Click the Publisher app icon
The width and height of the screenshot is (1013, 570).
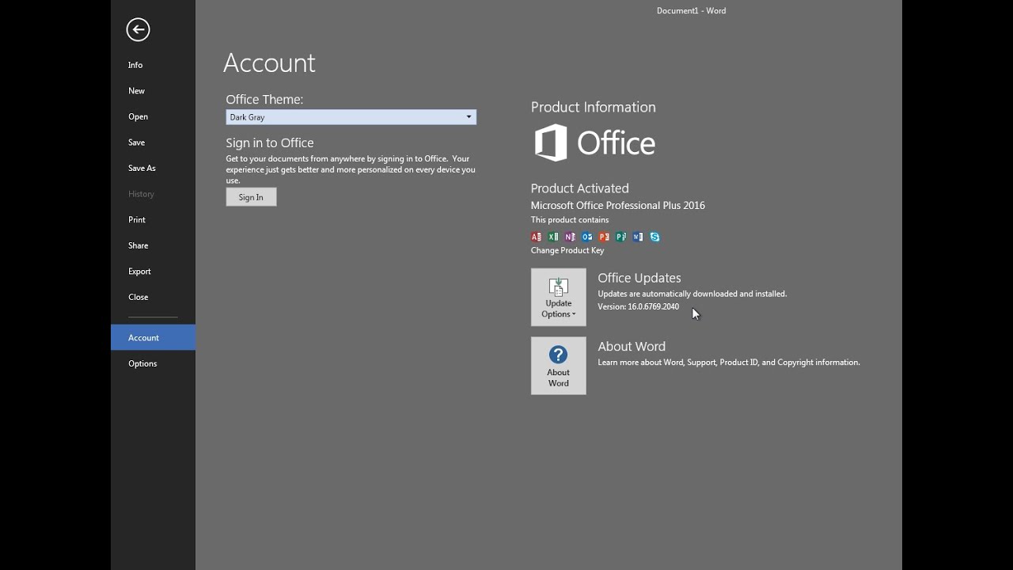click(x=621, y=237)
